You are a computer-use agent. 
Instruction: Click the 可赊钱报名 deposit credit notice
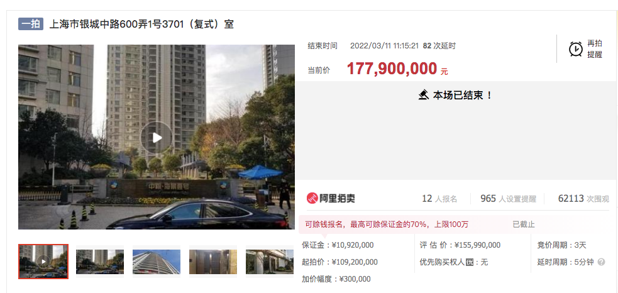(x=386, y=224)
